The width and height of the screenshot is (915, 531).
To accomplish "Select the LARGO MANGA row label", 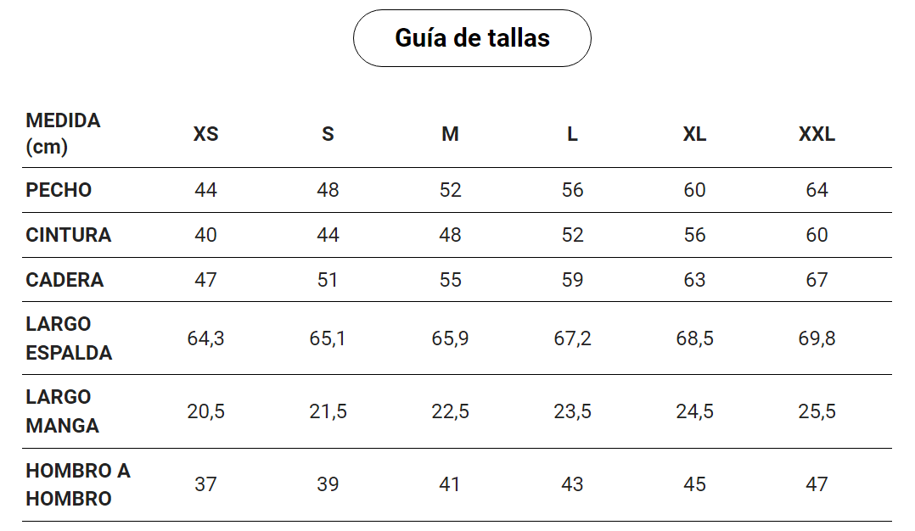I will pos(63,411).
